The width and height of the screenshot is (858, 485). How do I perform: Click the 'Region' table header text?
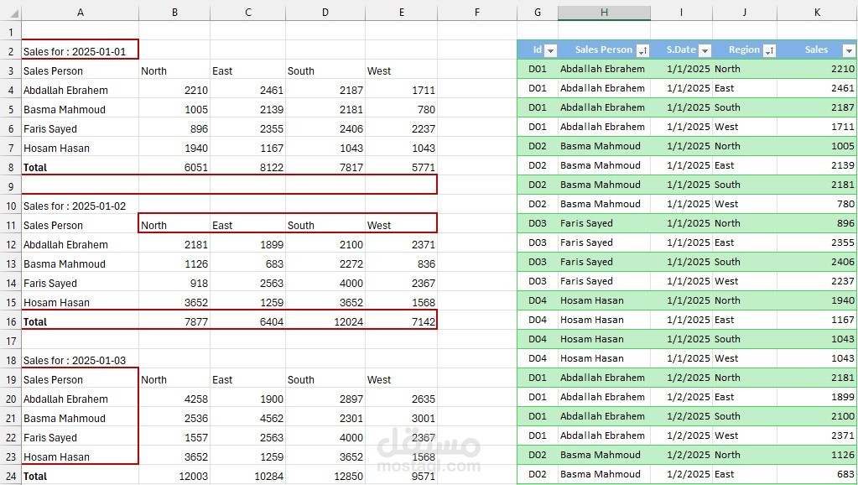pos(744,50)
